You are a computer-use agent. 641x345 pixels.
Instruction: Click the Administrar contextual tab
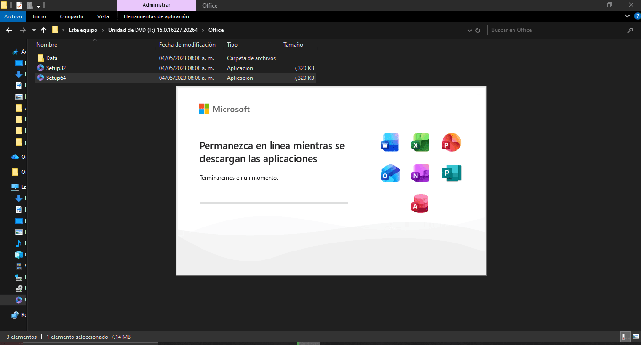(x=157, y=5)
